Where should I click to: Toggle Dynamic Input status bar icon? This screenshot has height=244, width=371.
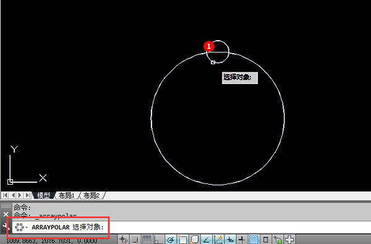pyautogui.click(x=230, y=240)
